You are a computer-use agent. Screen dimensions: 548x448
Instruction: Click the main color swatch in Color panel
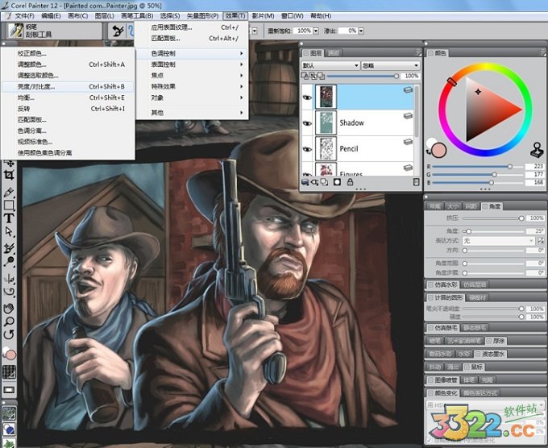439,150
